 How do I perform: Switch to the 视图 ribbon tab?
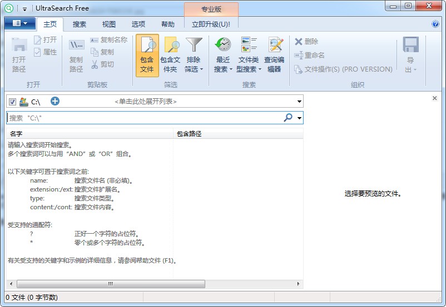click(x=109, y=24)
